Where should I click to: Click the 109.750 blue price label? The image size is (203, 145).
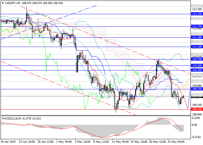click(197, 89)
